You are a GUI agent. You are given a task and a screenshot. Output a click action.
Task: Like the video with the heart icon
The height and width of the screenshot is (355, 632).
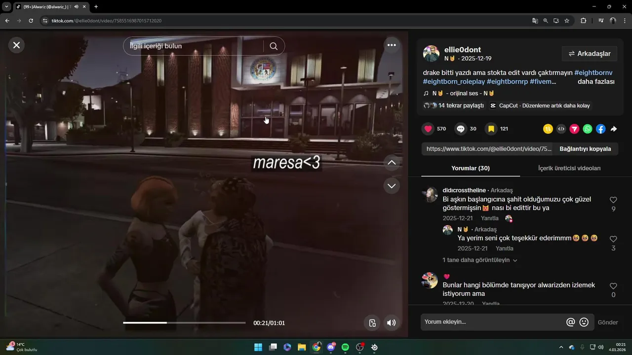tap(428, 129)
